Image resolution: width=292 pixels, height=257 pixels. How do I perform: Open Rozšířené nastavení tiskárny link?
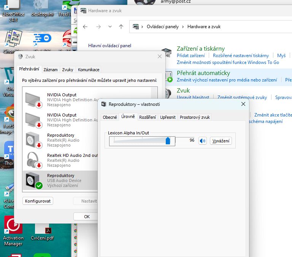pos(241,56)
